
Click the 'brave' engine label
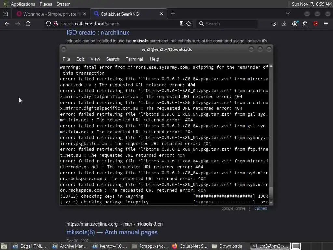pyautogui.click(x=240, y=208)
